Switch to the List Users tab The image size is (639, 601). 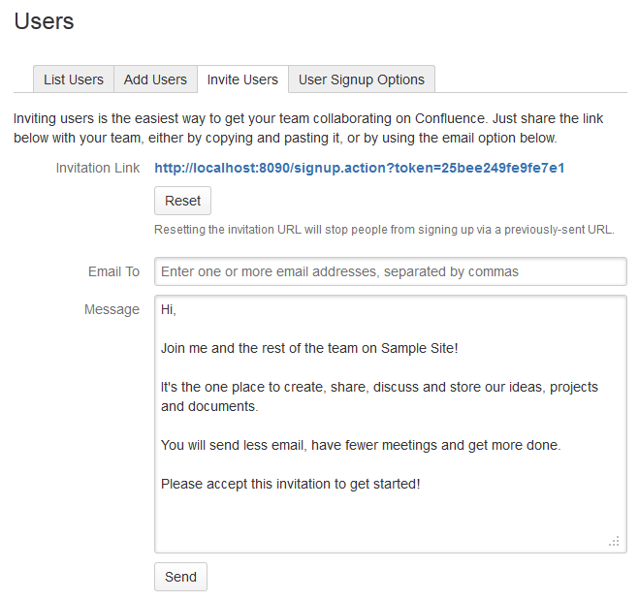tap(74, 79)
